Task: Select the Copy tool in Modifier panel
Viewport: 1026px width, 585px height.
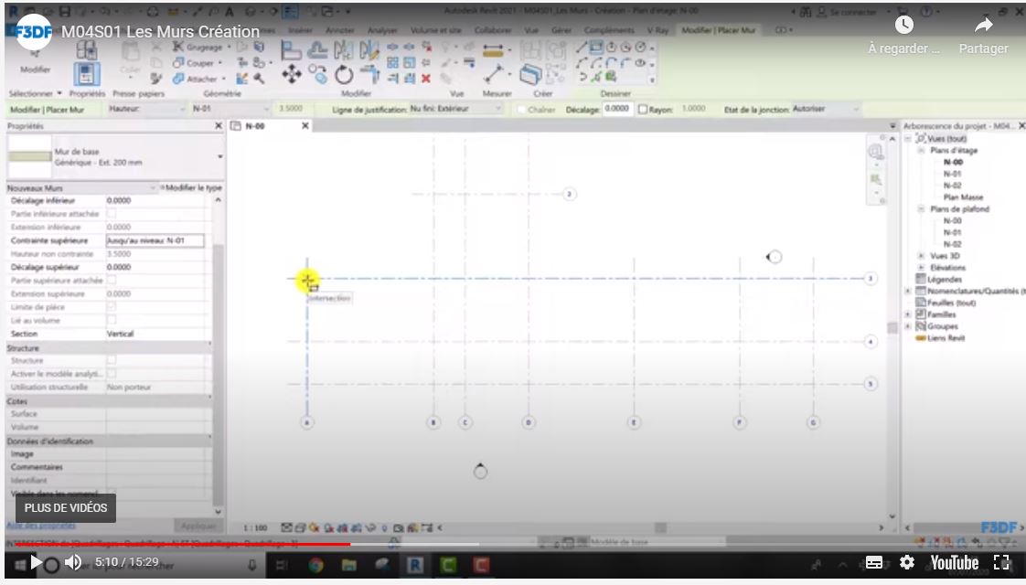Action: pyautogui.click(x=318, y=74)
